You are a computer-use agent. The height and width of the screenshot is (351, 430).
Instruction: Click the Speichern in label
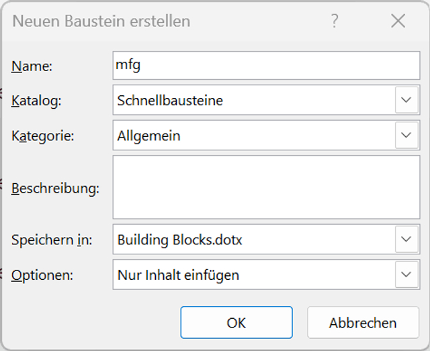click(x=52, y=240)
